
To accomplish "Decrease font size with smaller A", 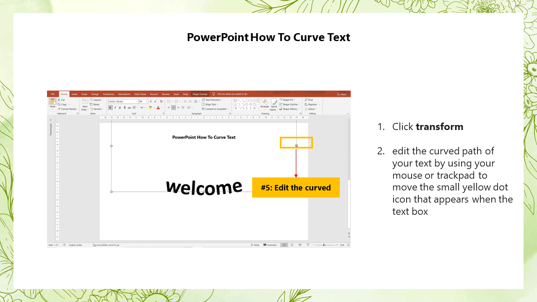I will click(155, 102).
